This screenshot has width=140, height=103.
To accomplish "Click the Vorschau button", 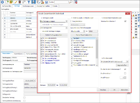I will point(103,90).
